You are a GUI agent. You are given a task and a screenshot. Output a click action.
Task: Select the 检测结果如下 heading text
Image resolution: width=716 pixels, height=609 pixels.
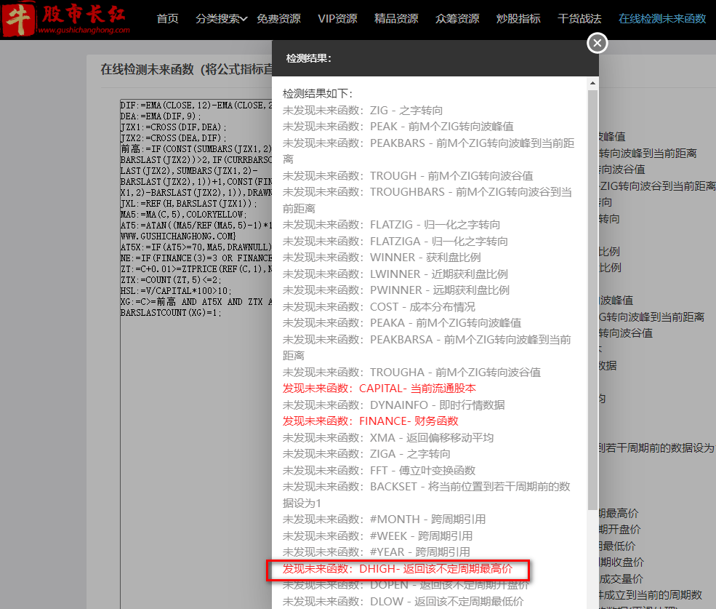tap(318, 94)
